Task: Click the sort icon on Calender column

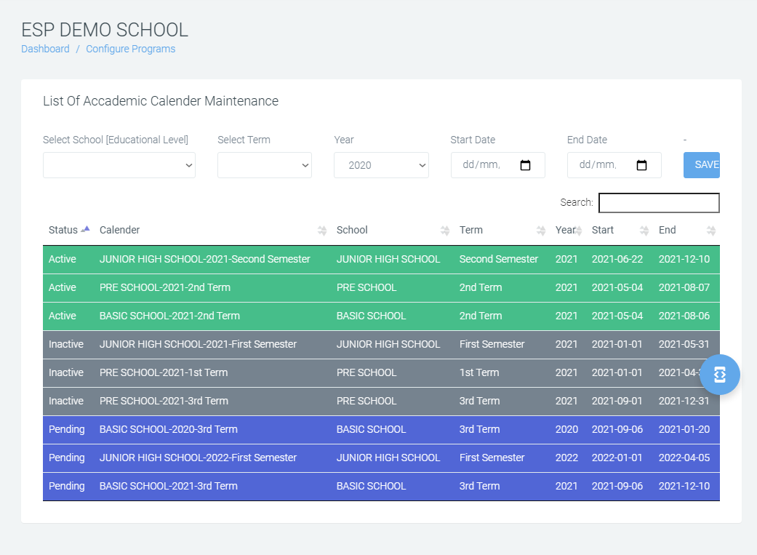Action: [x=321, y=230]
